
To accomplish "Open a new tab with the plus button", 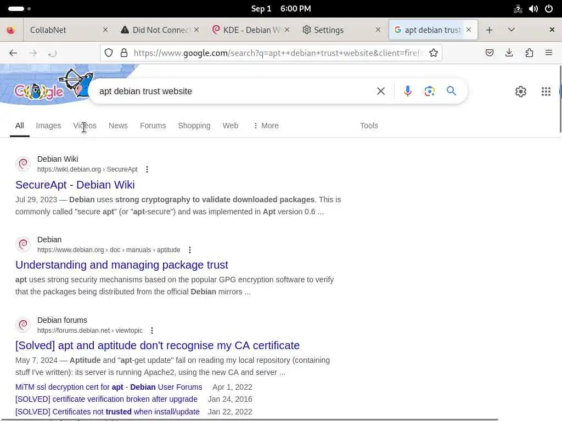I will (489, 30).
